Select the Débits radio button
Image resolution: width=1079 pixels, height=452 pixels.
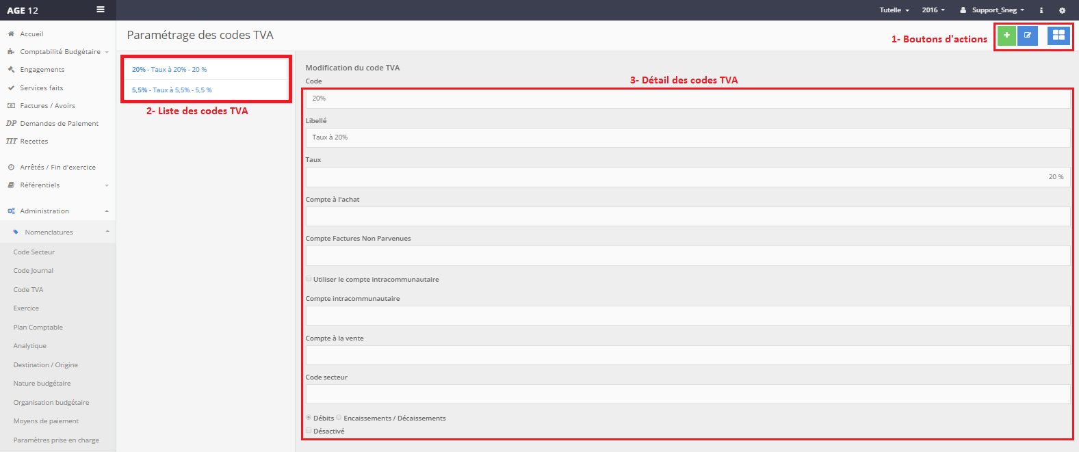[x=309, y=417]
